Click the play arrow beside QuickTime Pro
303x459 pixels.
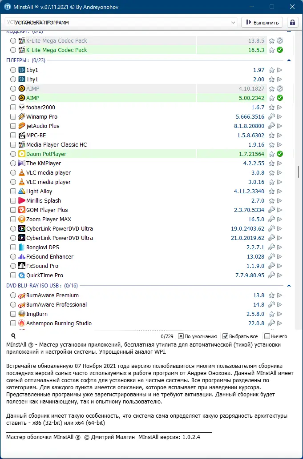point(279,275)
